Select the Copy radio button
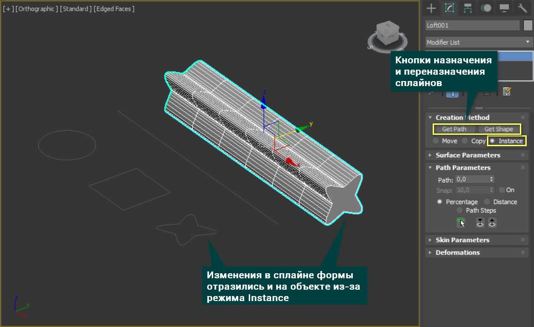The width and height of the screenshot is (534, 327). [x=465, y=141]
